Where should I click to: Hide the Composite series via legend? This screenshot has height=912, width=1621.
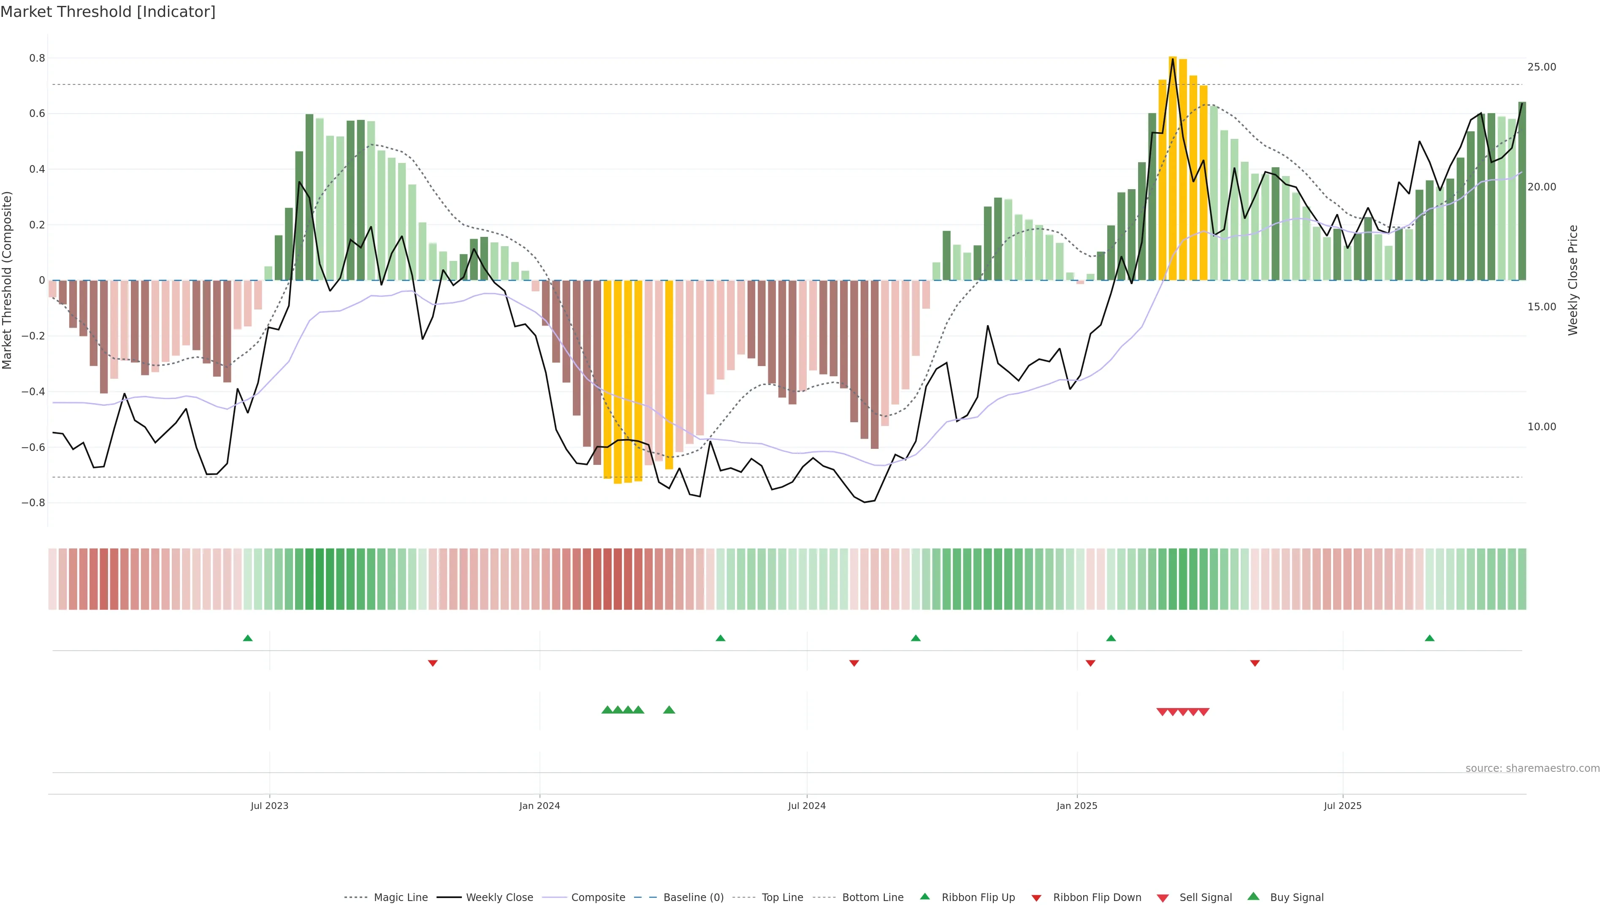click(x=598, y=898)
